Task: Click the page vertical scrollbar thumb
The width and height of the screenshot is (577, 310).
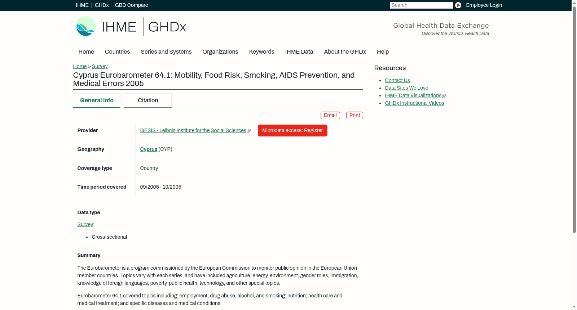Action: (574, 120)
